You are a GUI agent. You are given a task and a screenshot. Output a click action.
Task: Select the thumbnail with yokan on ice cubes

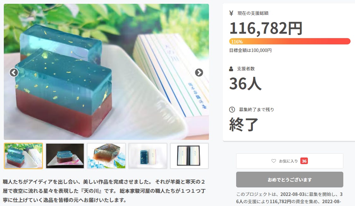[107, 156]
